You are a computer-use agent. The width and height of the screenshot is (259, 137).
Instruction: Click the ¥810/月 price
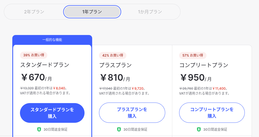point(115,78)
